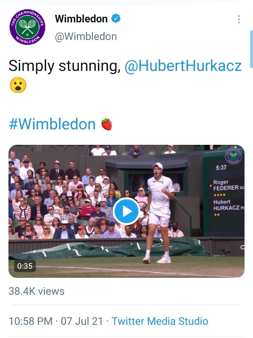Screen dimensions: 253x338
Task: Open the three-dot tweet options menu
Action: click(x=239, y=19)
